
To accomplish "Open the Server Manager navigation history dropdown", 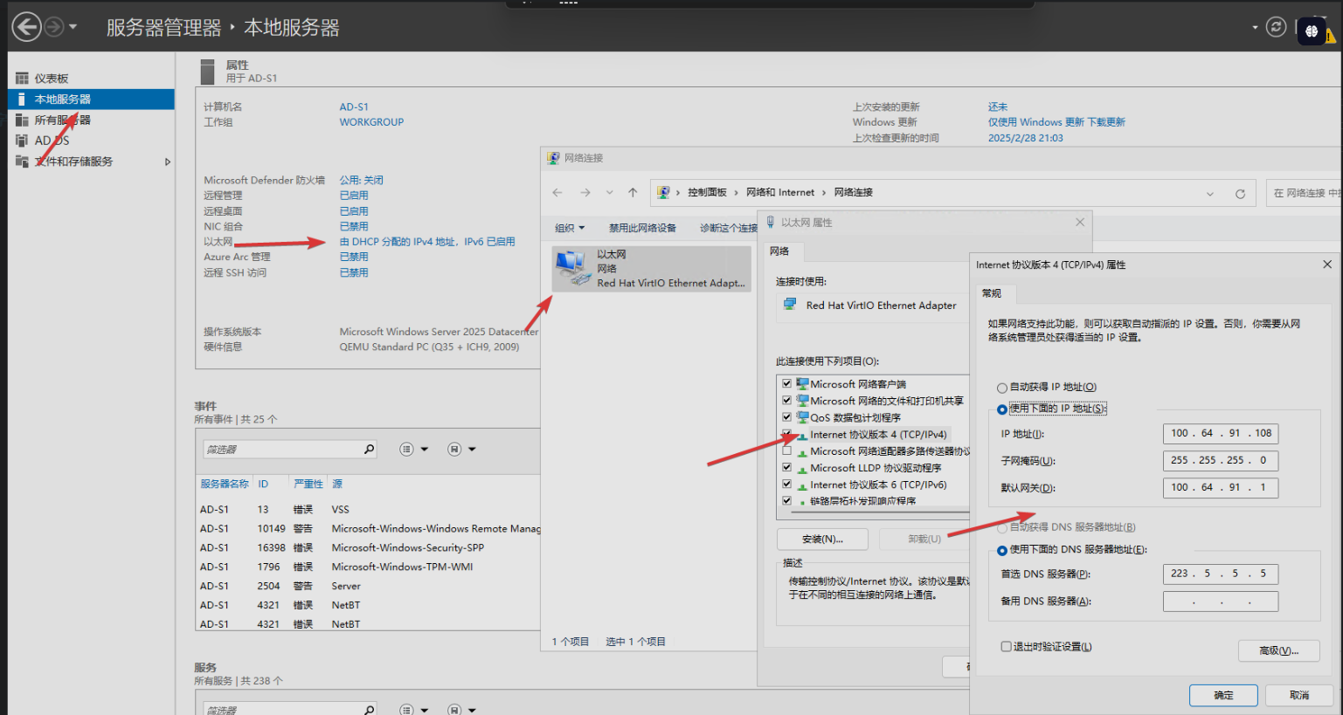I will click(x=73, y=27).
